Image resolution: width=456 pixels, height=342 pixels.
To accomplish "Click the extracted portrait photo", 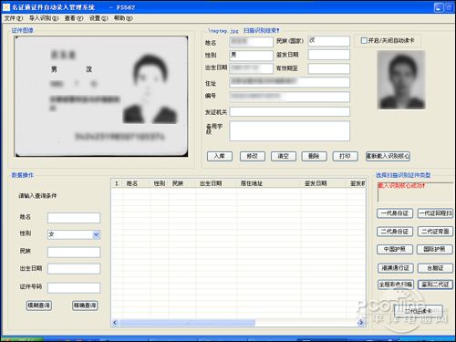I will click(x=401, y=80).
